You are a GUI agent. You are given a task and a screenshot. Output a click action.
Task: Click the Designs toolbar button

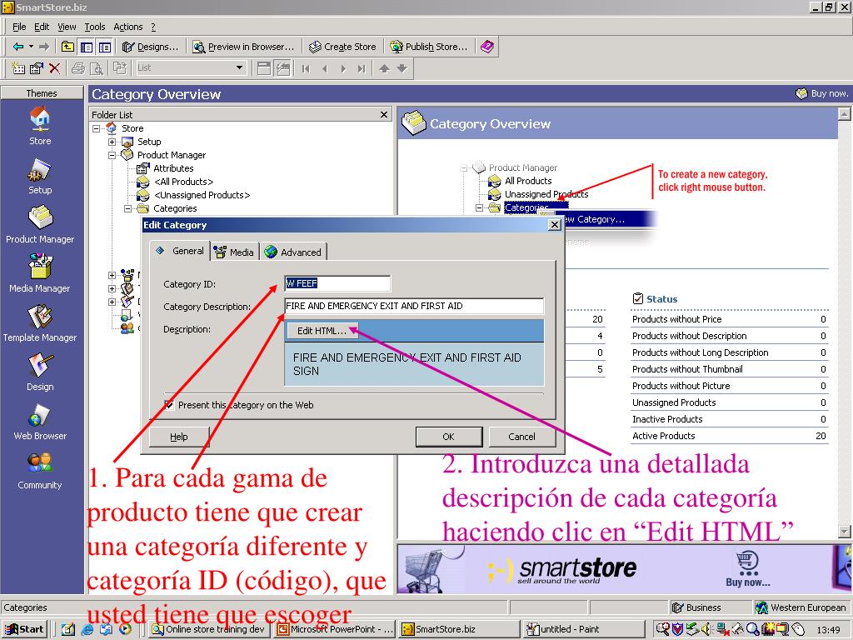pos(151,47)
